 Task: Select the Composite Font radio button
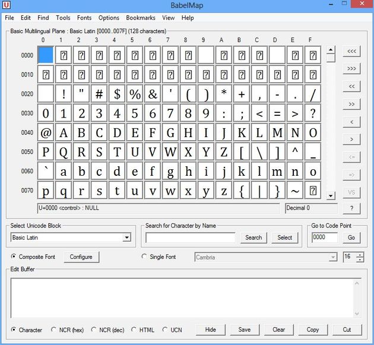point(14,257)
